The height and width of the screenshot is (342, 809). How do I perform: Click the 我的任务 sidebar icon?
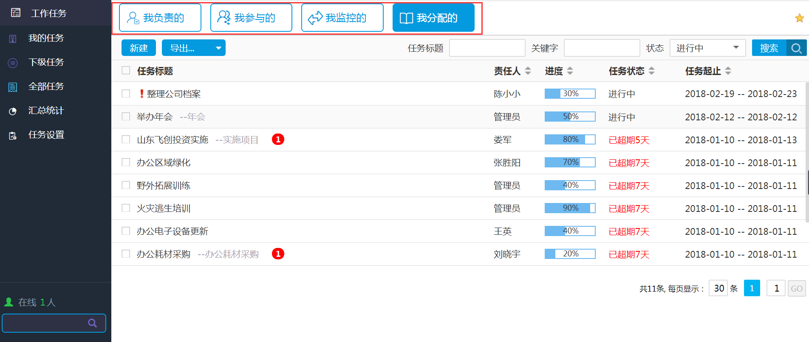pyautogui.click(x=13, y=39)
